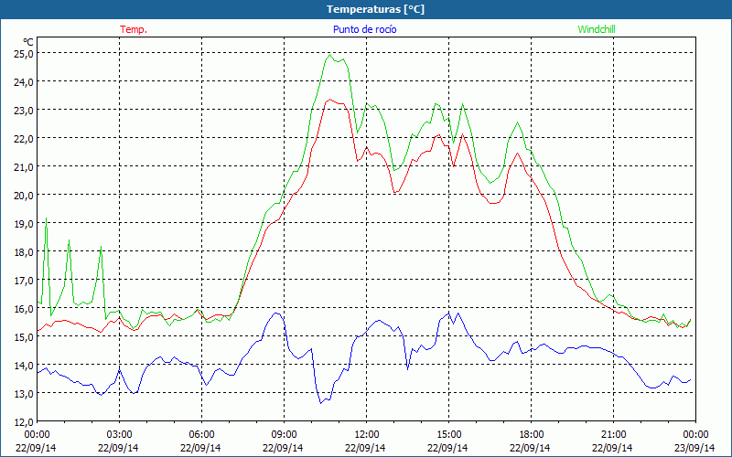
Task: Click the 15:00 time axis label
Action: coord(448,435)
